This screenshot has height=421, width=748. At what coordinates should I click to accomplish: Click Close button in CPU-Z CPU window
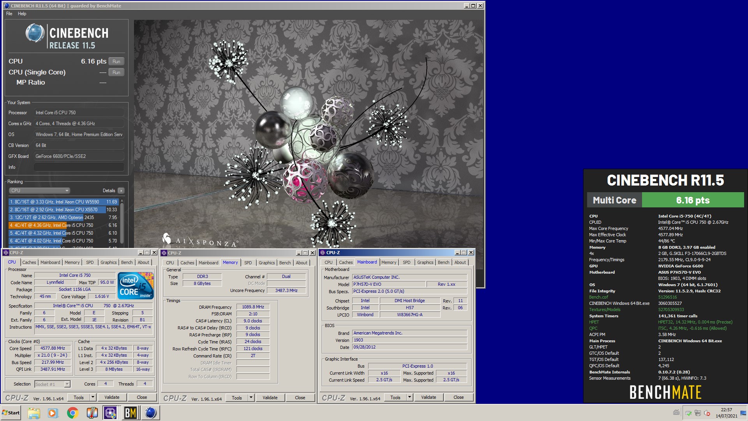click(142, 398)
